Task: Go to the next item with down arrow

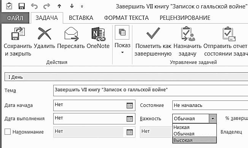Action: tap(72, 6)
